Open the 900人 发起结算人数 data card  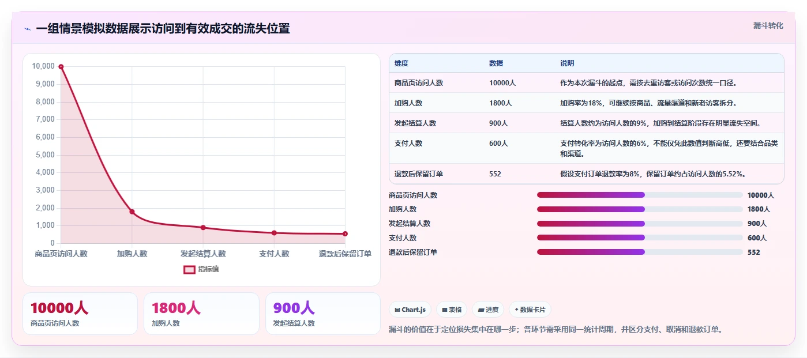[323, 314]
